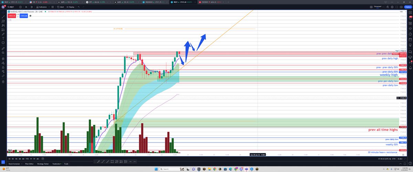Toggle ETH session setting
This screenshot has height=172, width=413.
(394, 159)
